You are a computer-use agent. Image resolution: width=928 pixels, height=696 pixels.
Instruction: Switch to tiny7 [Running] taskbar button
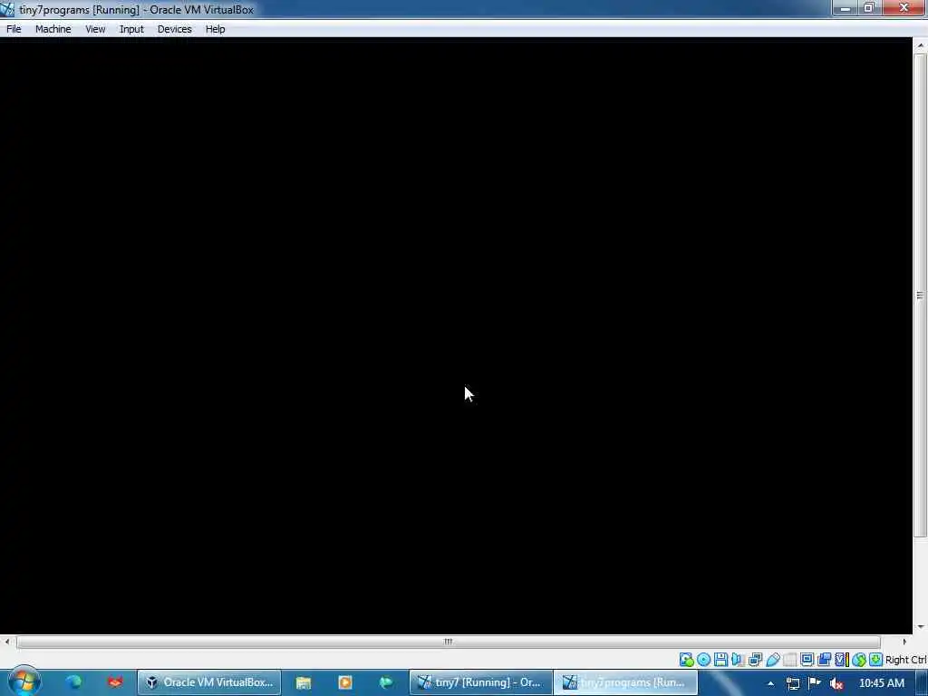coord(481,682)
